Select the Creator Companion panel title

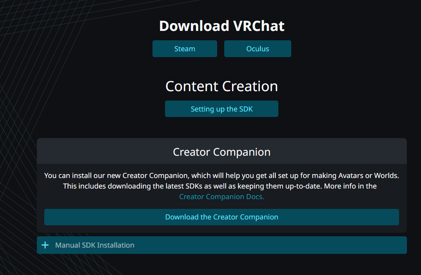coord(221,152)
